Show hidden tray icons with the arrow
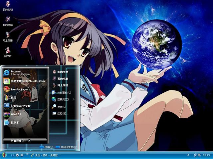The image size is (213, 159). (188, 155)
